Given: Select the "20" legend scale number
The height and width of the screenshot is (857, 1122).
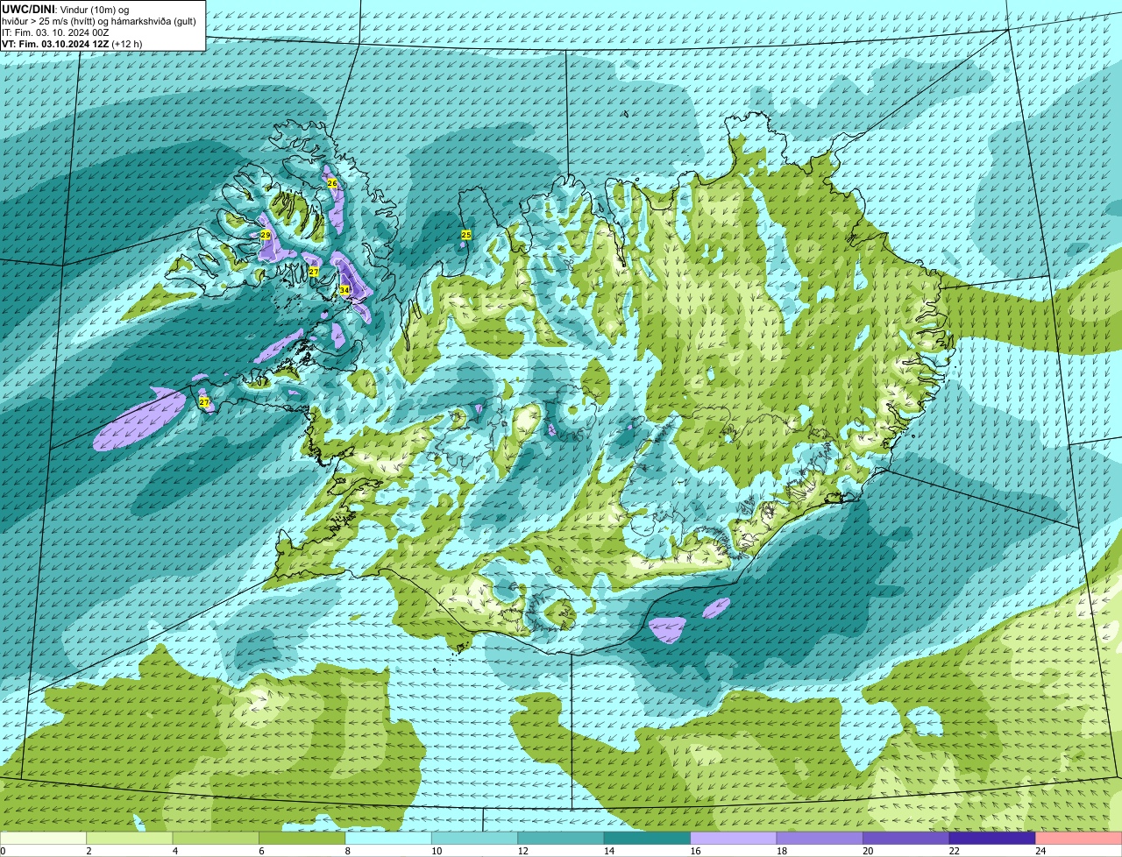Looking at the screenshot, I should point(868,850).
